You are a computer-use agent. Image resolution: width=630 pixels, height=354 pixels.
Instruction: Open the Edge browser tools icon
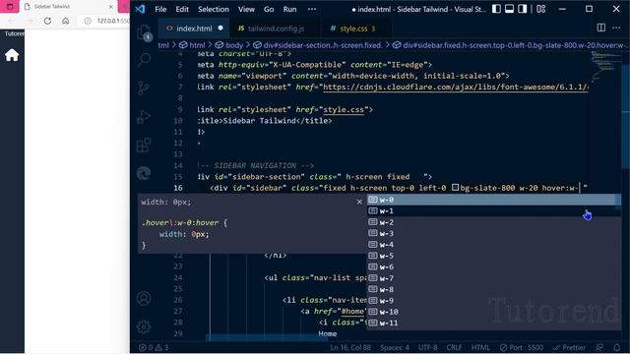[144, 173]
